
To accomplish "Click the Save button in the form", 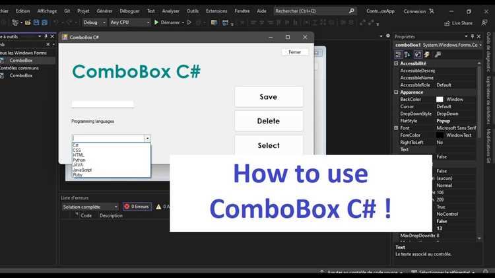I will click(x=269, y=97).
